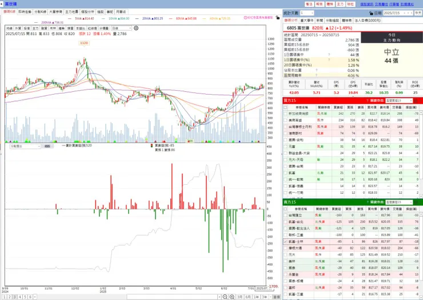Screen dimensions: 423x300
Task: Toggle the lock icon above the price chart
Action: click(278, 18)
